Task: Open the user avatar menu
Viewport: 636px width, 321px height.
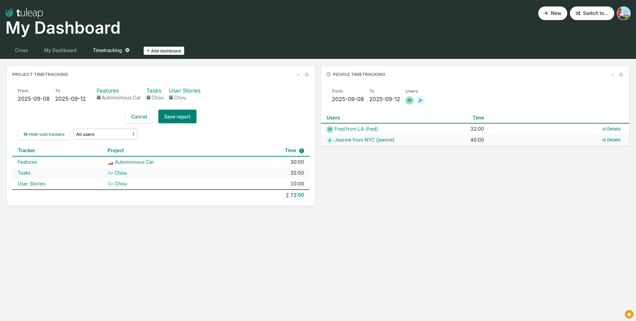Action: 623,13
